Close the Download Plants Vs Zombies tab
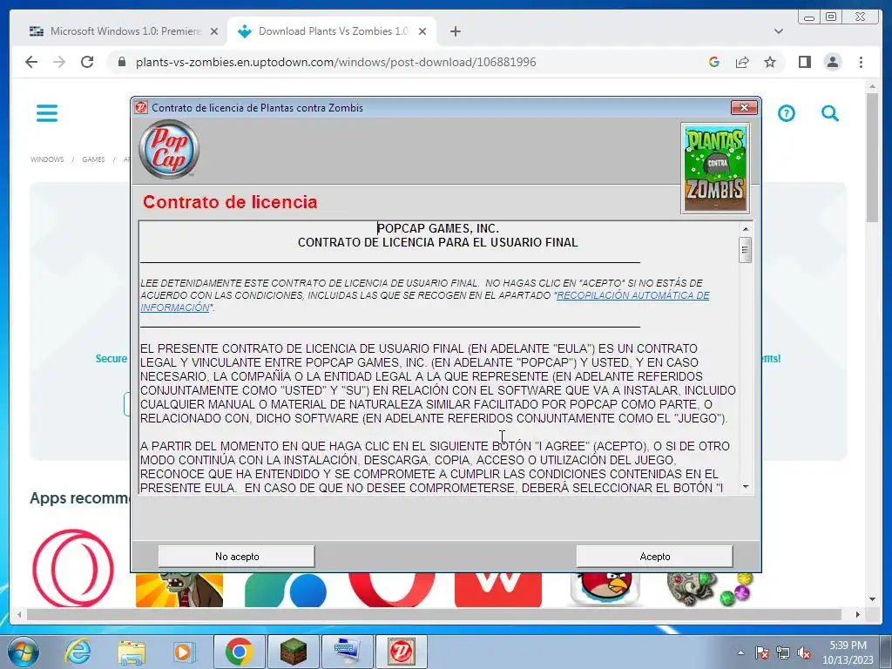The height and width of the screenshot is (669, 892). click(422, 32)
